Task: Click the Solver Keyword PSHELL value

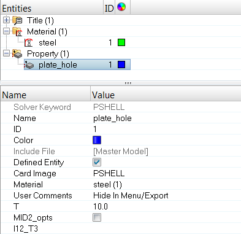Action: tap(109, 107)
